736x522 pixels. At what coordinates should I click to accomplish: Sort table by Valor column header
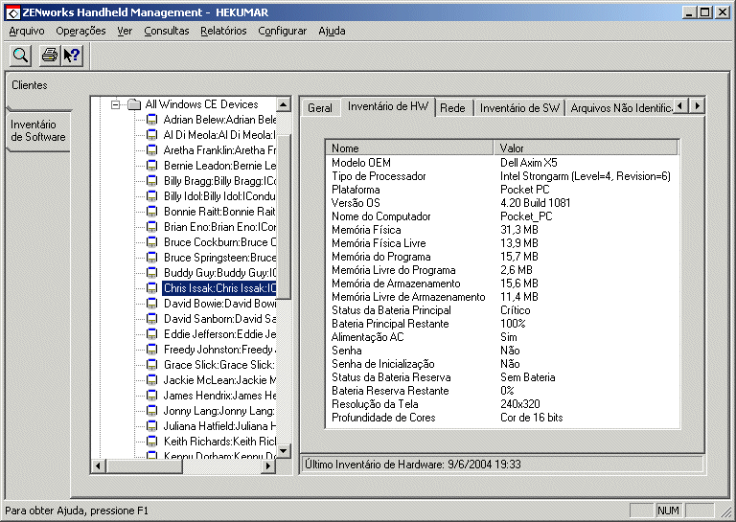(586, 148)
